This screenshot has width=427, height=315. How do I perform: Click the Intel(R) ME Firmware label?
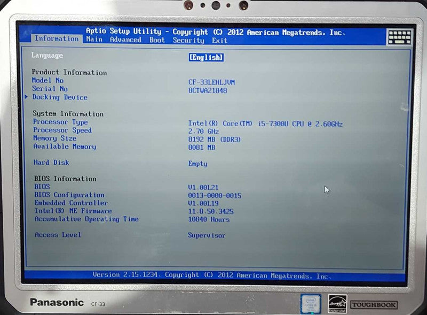(73, 211)
